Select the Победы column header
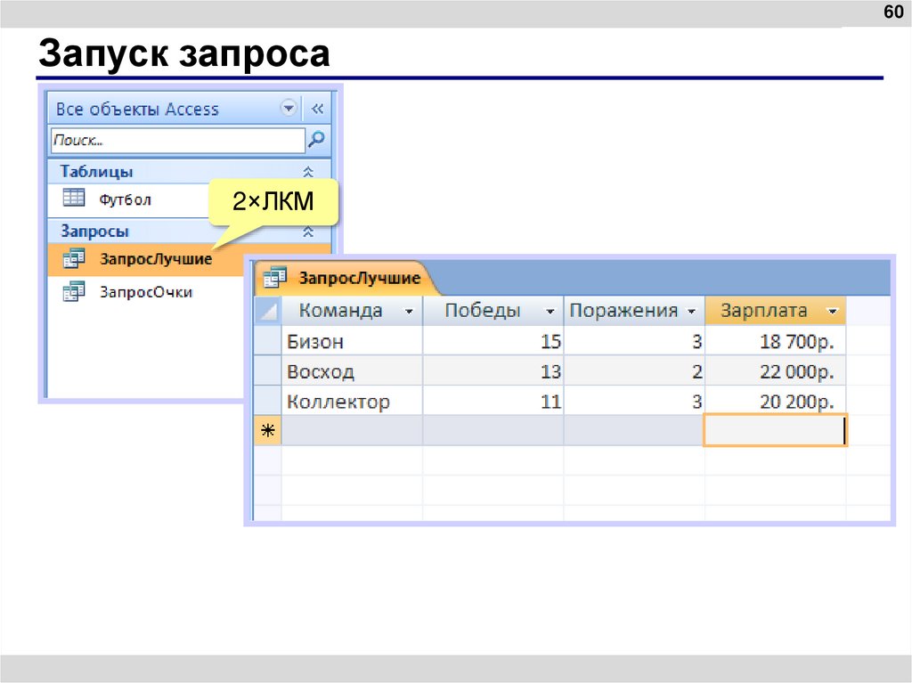 point(485,310)
